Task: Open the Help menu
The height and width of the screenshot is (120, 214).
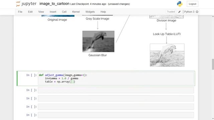Action: (103, 12)
